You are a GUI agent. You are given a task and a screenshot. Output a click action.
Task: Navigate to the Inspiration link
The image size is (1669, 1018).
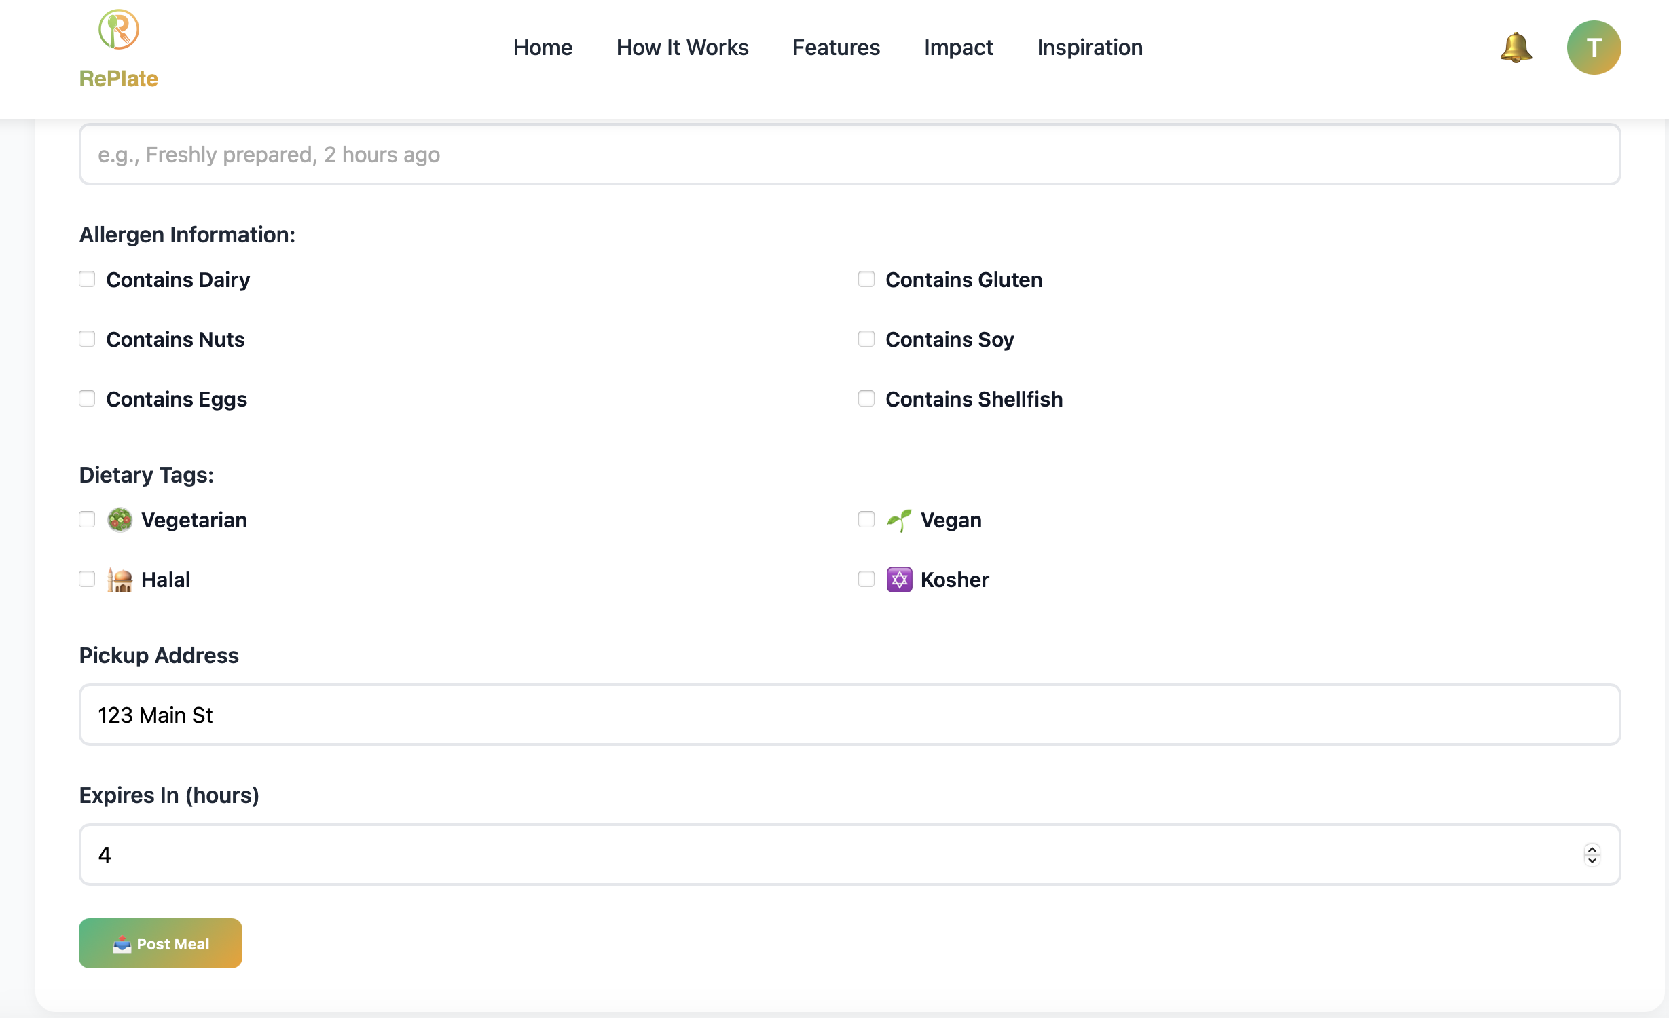click(1090, 48)
